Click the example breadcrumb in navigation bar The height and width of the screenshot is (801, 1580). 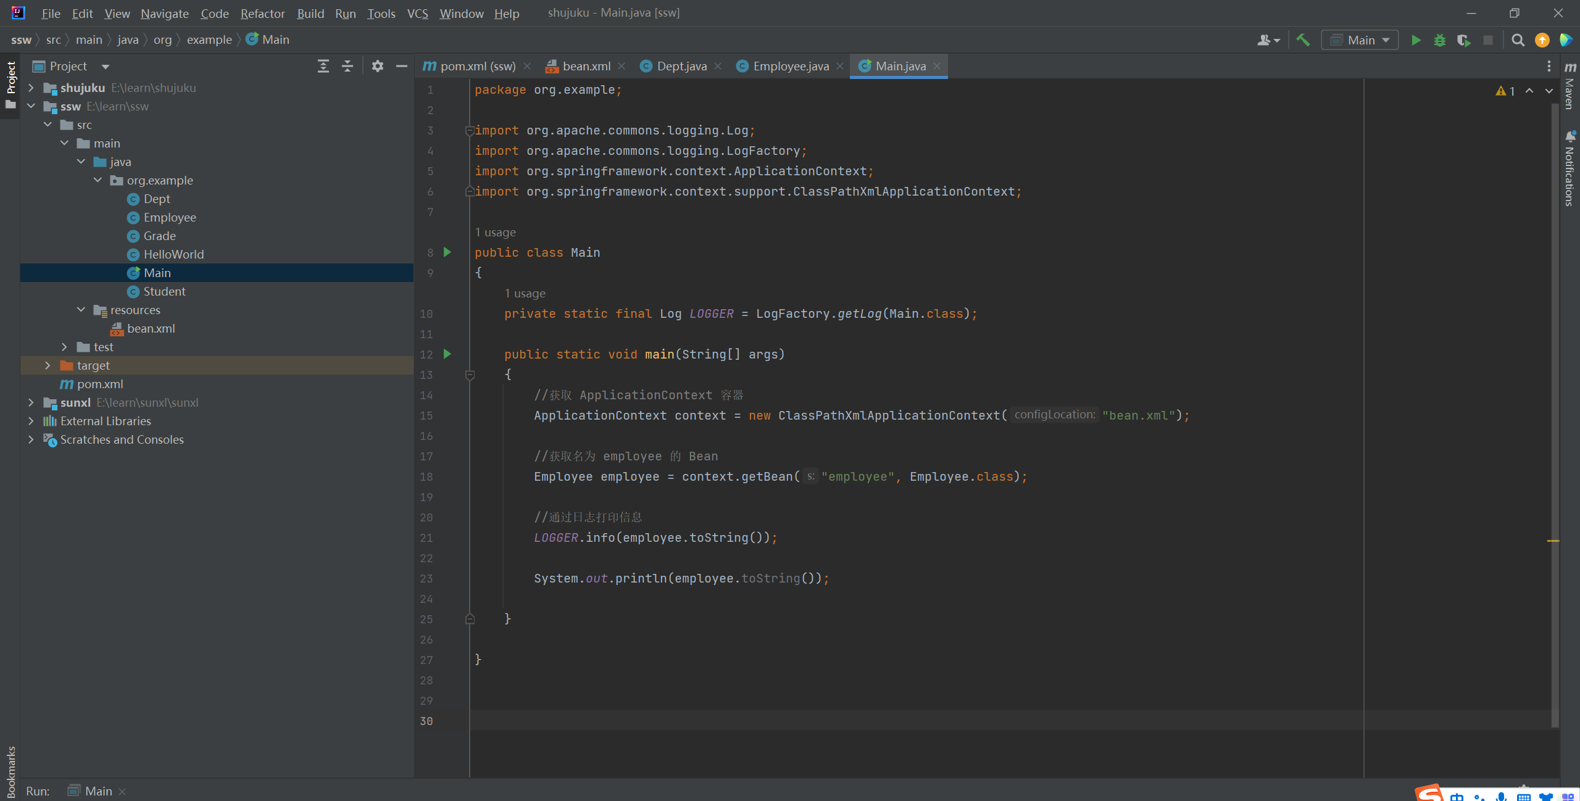[209, 40]
